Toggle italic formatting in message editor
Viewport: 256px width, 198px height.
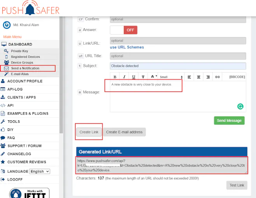[124, 77]
